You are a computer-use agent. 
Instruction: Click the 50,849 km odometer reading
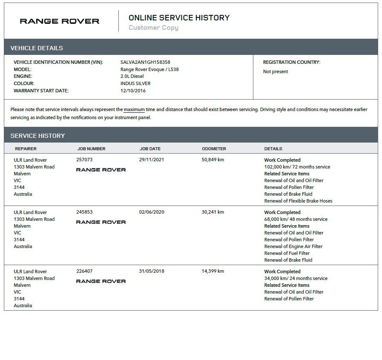(x=213, y=160)
